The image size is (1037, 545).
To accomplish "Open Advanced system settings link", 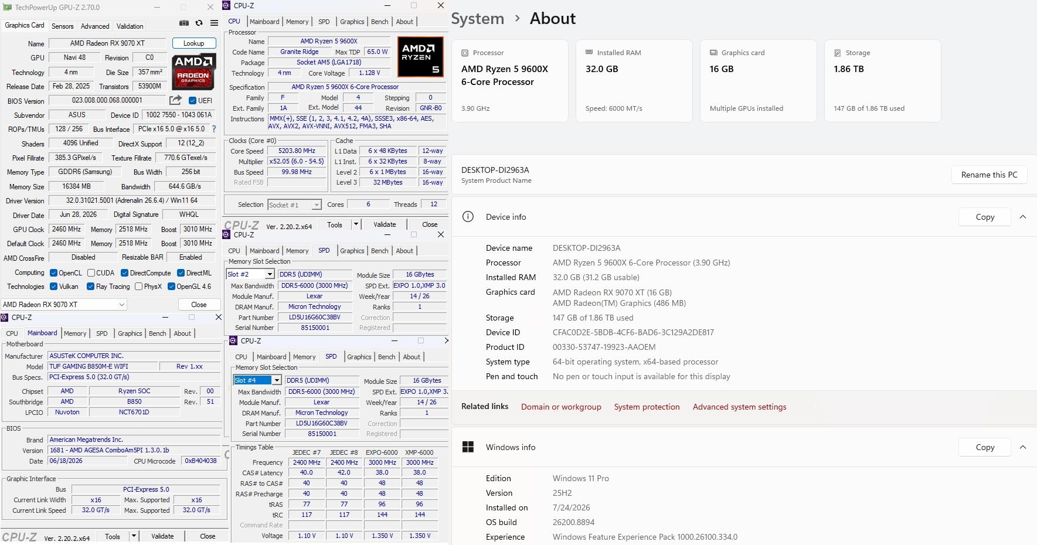I will pos(739,407).
